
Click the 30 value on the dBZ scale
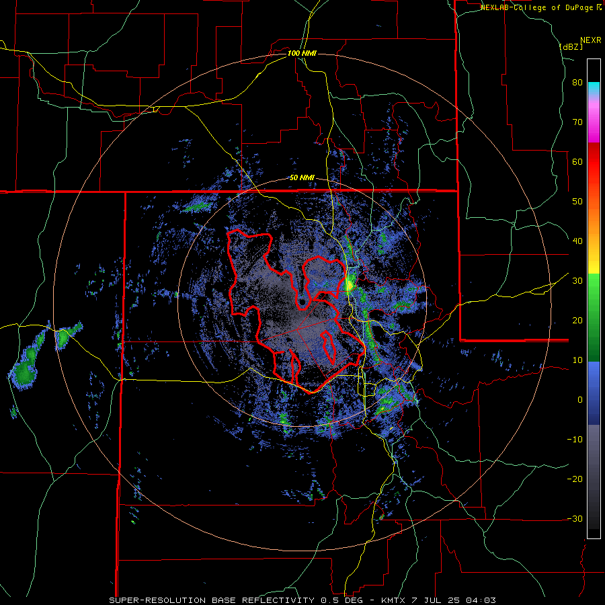[577, 281]
